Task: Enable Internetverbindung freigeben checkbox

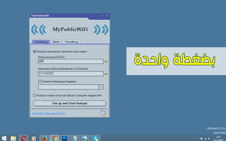Action: 40,81
